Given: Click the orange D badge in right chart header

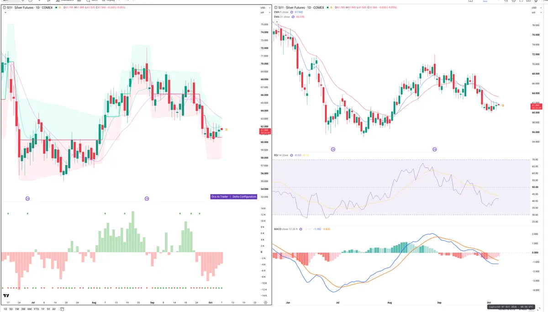Looking at the screenshot, I should 331,7.
